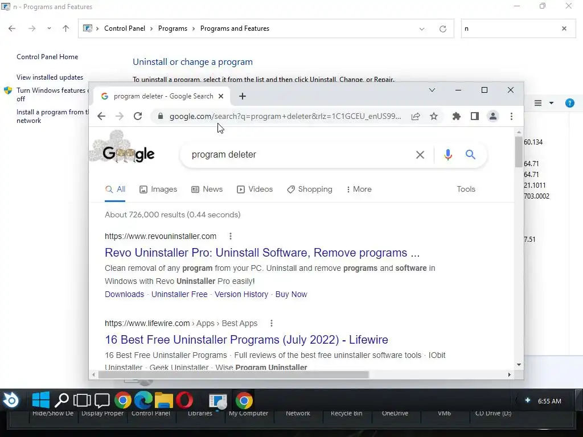
Task: Bookmark this tab with star icon
Action: point(433,116)
